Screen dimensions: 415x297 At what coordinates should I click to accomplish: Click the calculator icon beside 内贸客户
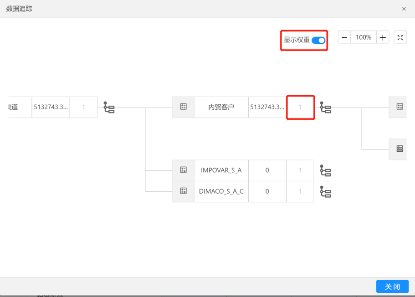point(183,107)
